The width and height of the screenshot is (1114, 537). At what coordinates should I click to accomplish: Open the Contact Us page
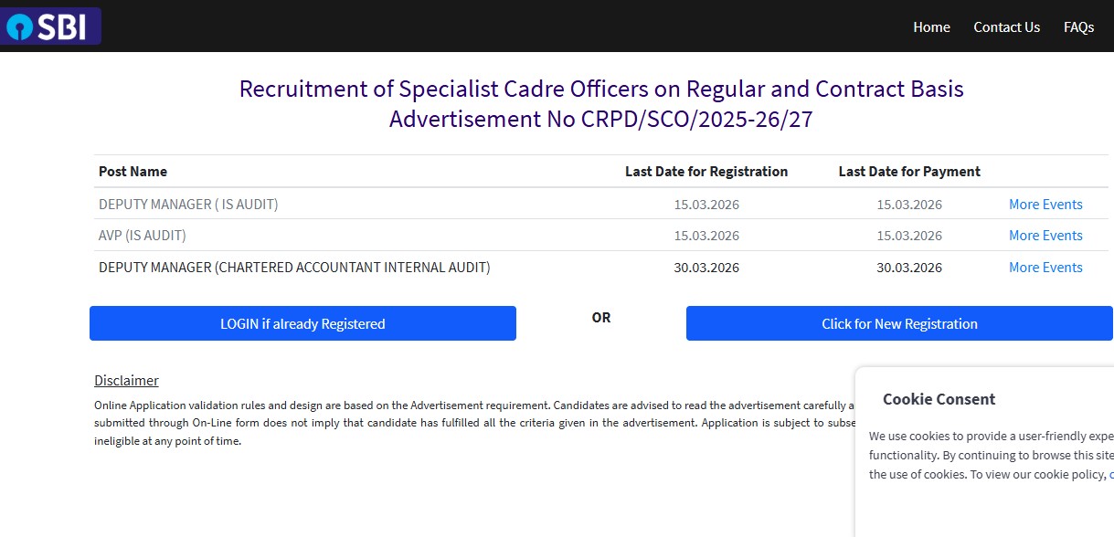(x=1006, y=27)
